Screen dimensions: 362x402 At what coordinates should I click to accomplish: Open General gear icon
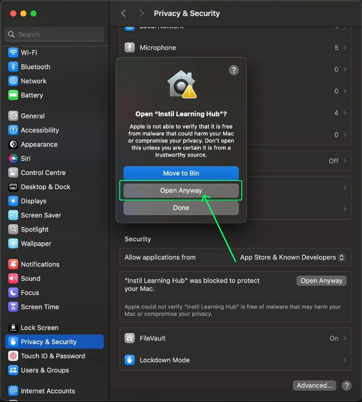[13, 116]
